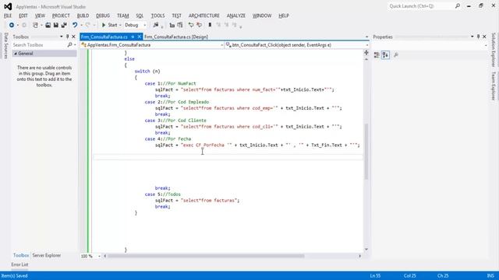Pin the active Frm_ConsultaFactura.cs tab
The image size is (499, 280).
133,37
